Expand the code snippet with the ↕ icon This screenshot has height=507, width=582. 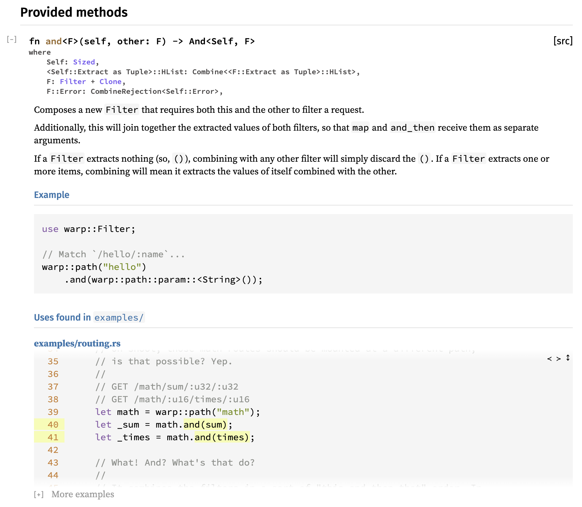click(568, 358)
